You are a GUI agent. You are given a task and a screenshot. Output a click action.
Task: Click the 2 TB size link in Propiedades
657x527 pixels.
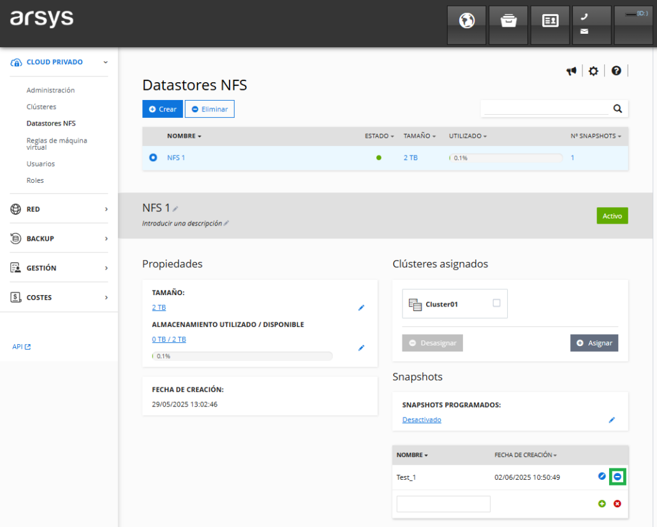[x=159, y=307]
